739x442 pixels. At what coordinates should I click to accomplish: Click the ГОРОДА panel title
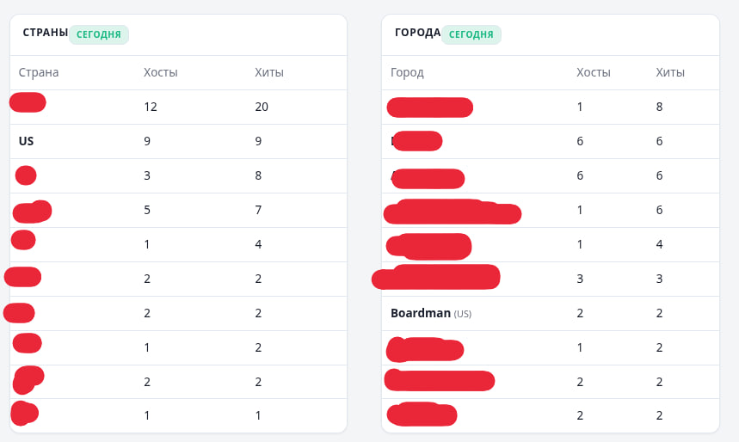pyautogui.click(x=417, y=33)
